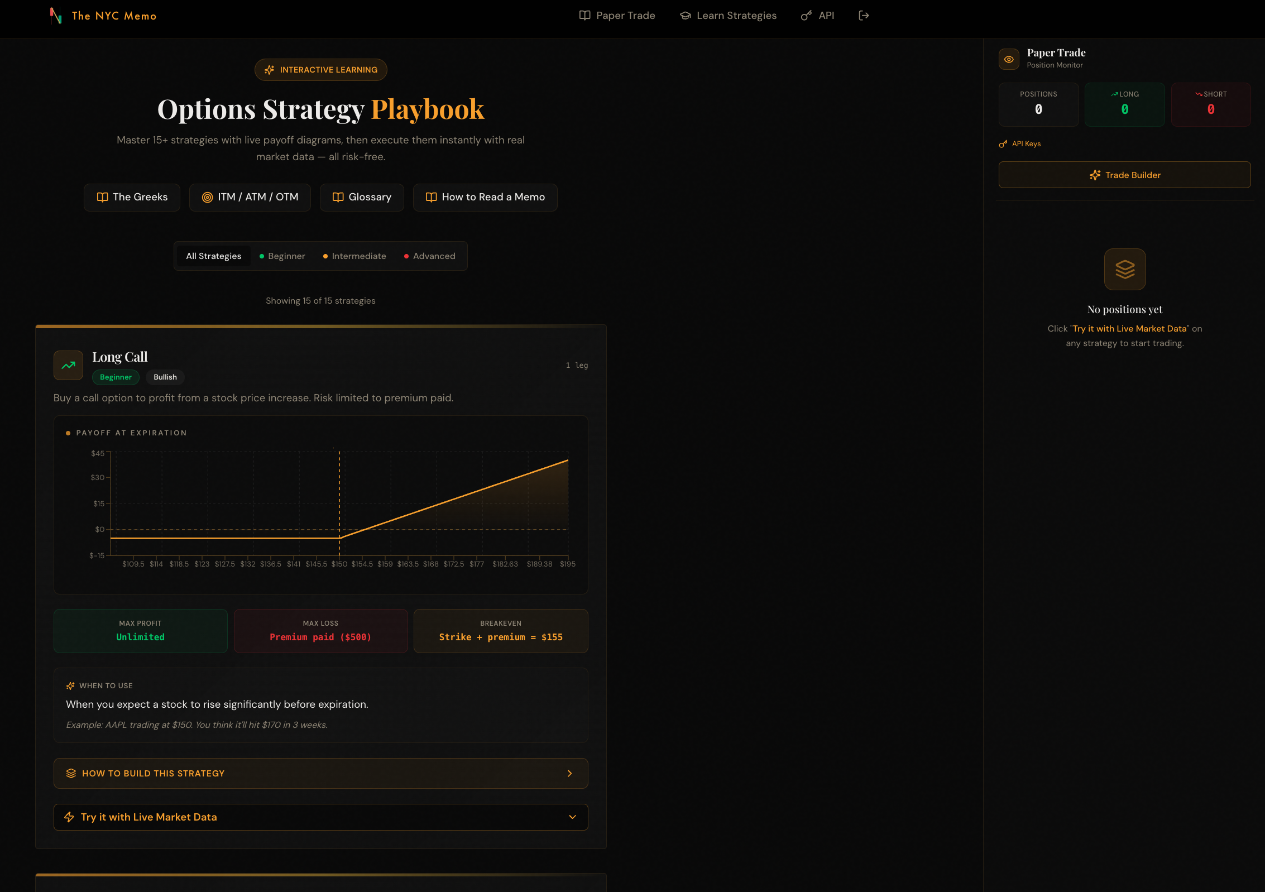Open the logout arrow icon in header
The width and height of the screenshot is (1265, 892).
864,16
